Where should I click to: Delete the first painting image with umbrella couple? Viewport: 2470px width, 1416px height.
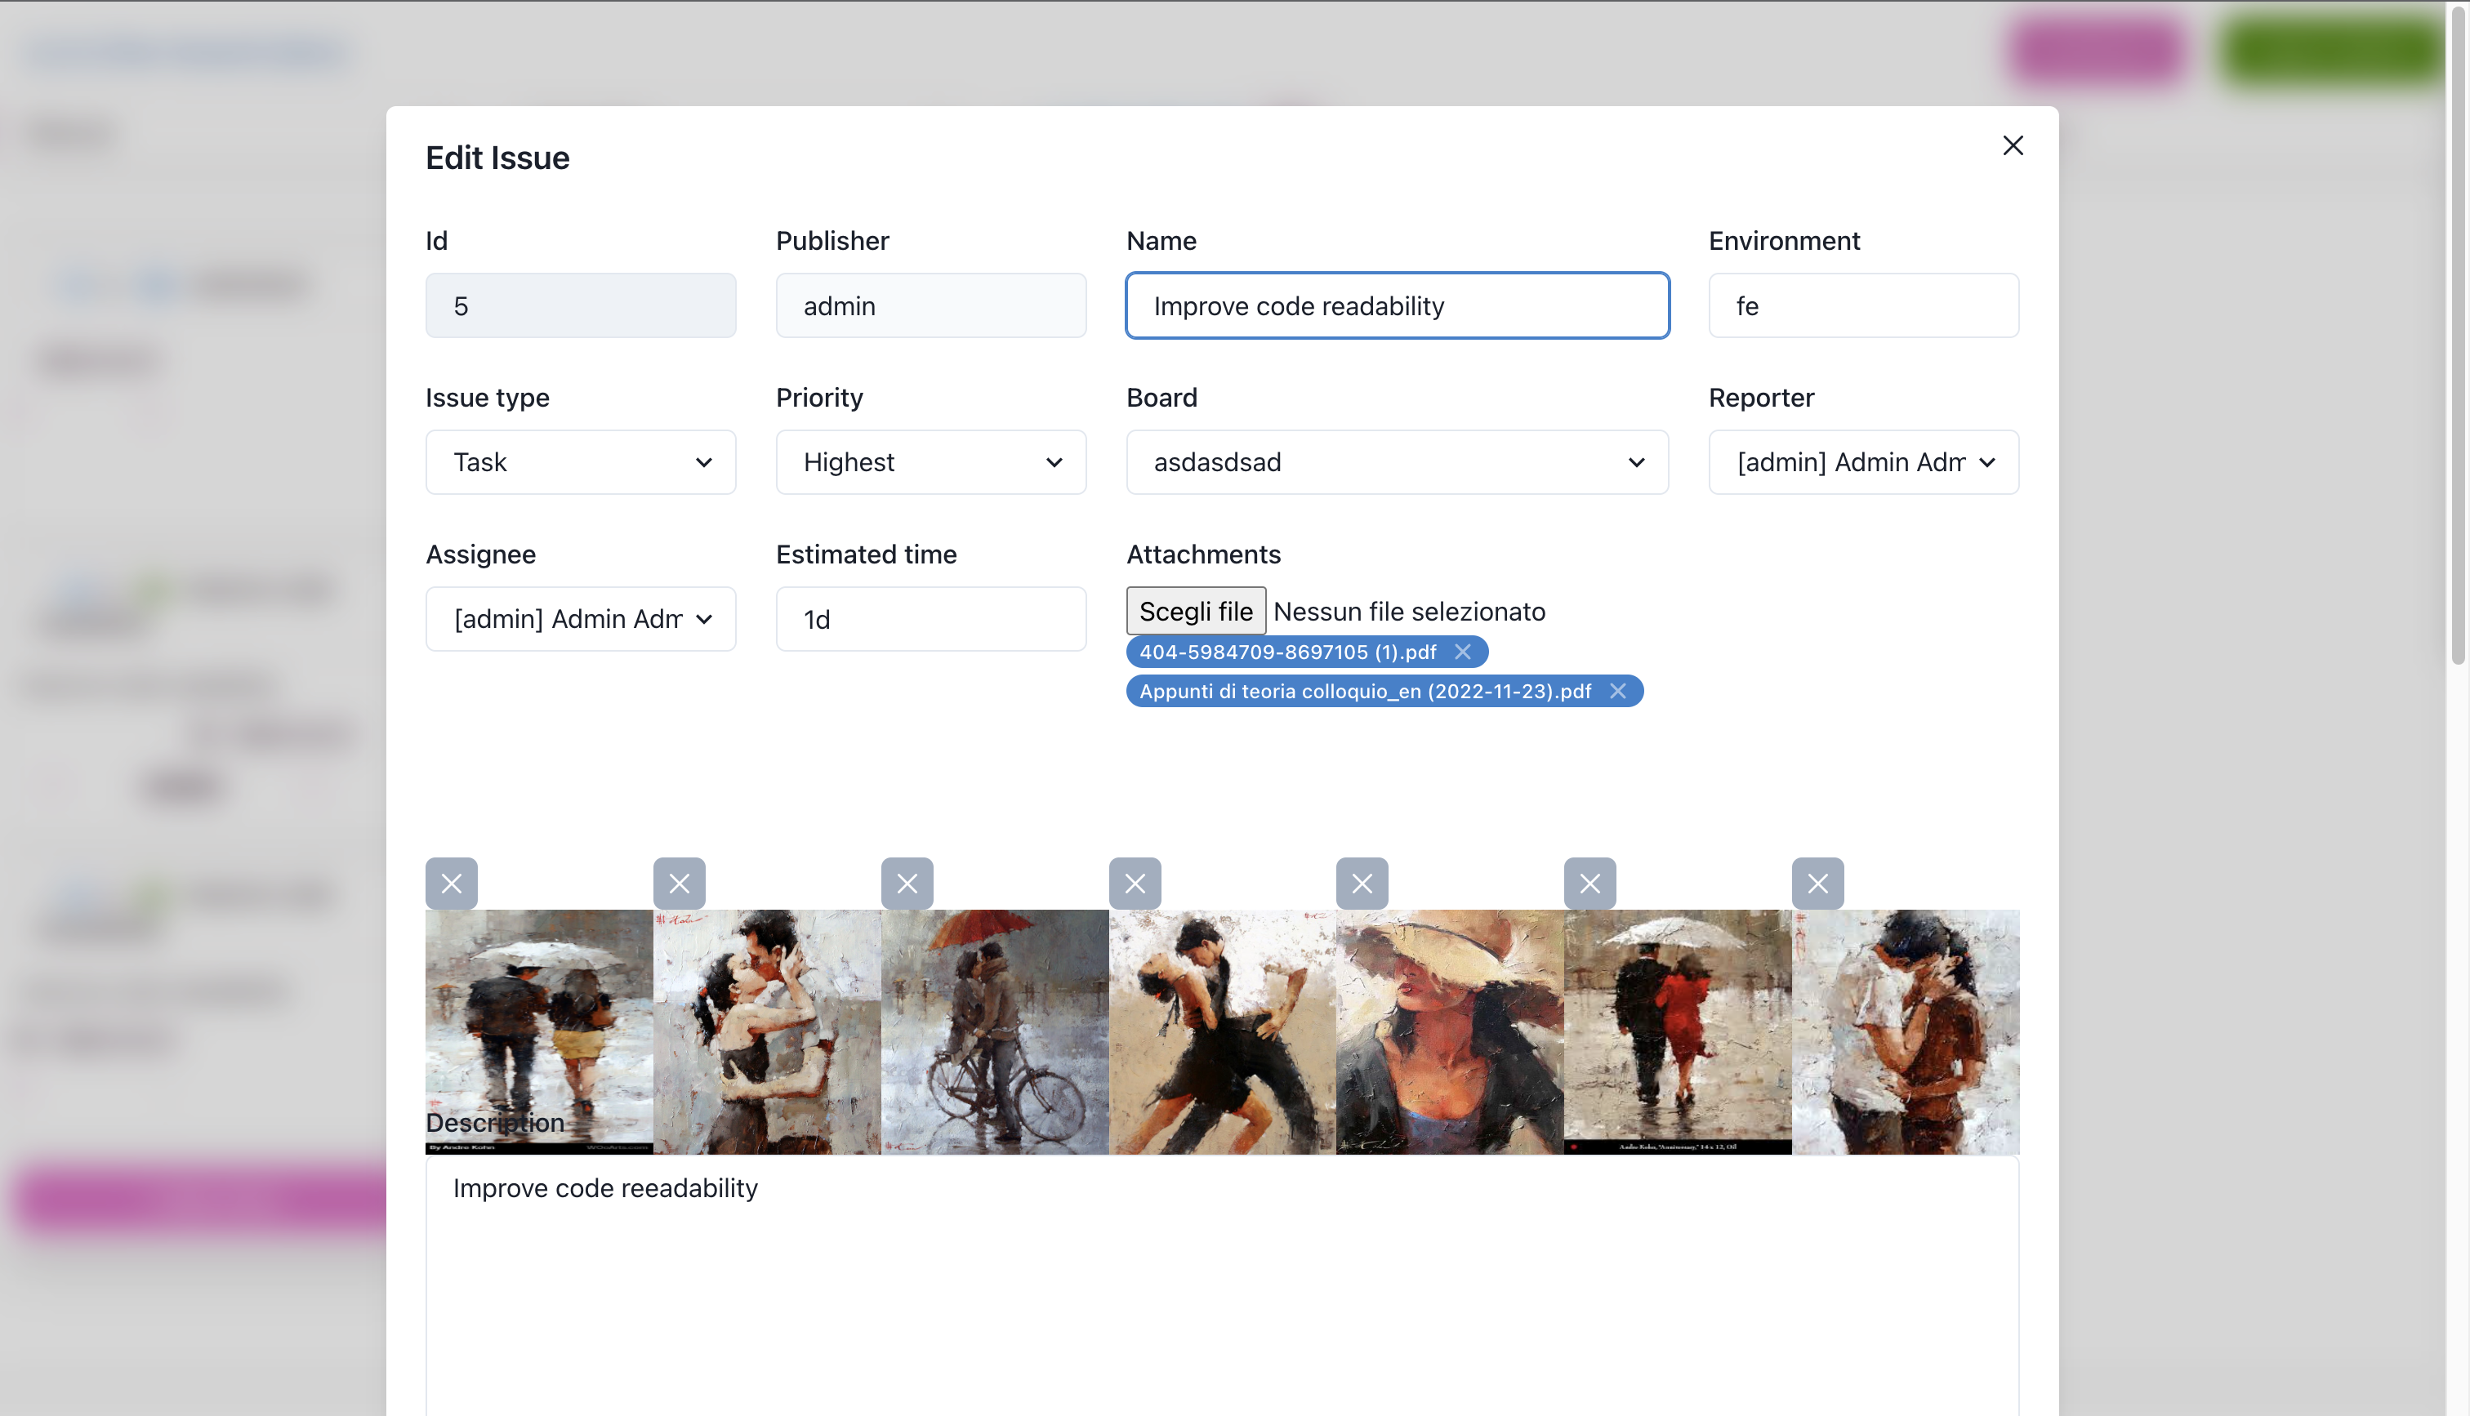[451, 883]
